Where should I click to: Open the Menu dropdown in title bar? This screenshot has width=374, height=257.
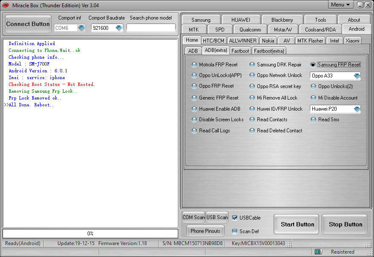340,5
